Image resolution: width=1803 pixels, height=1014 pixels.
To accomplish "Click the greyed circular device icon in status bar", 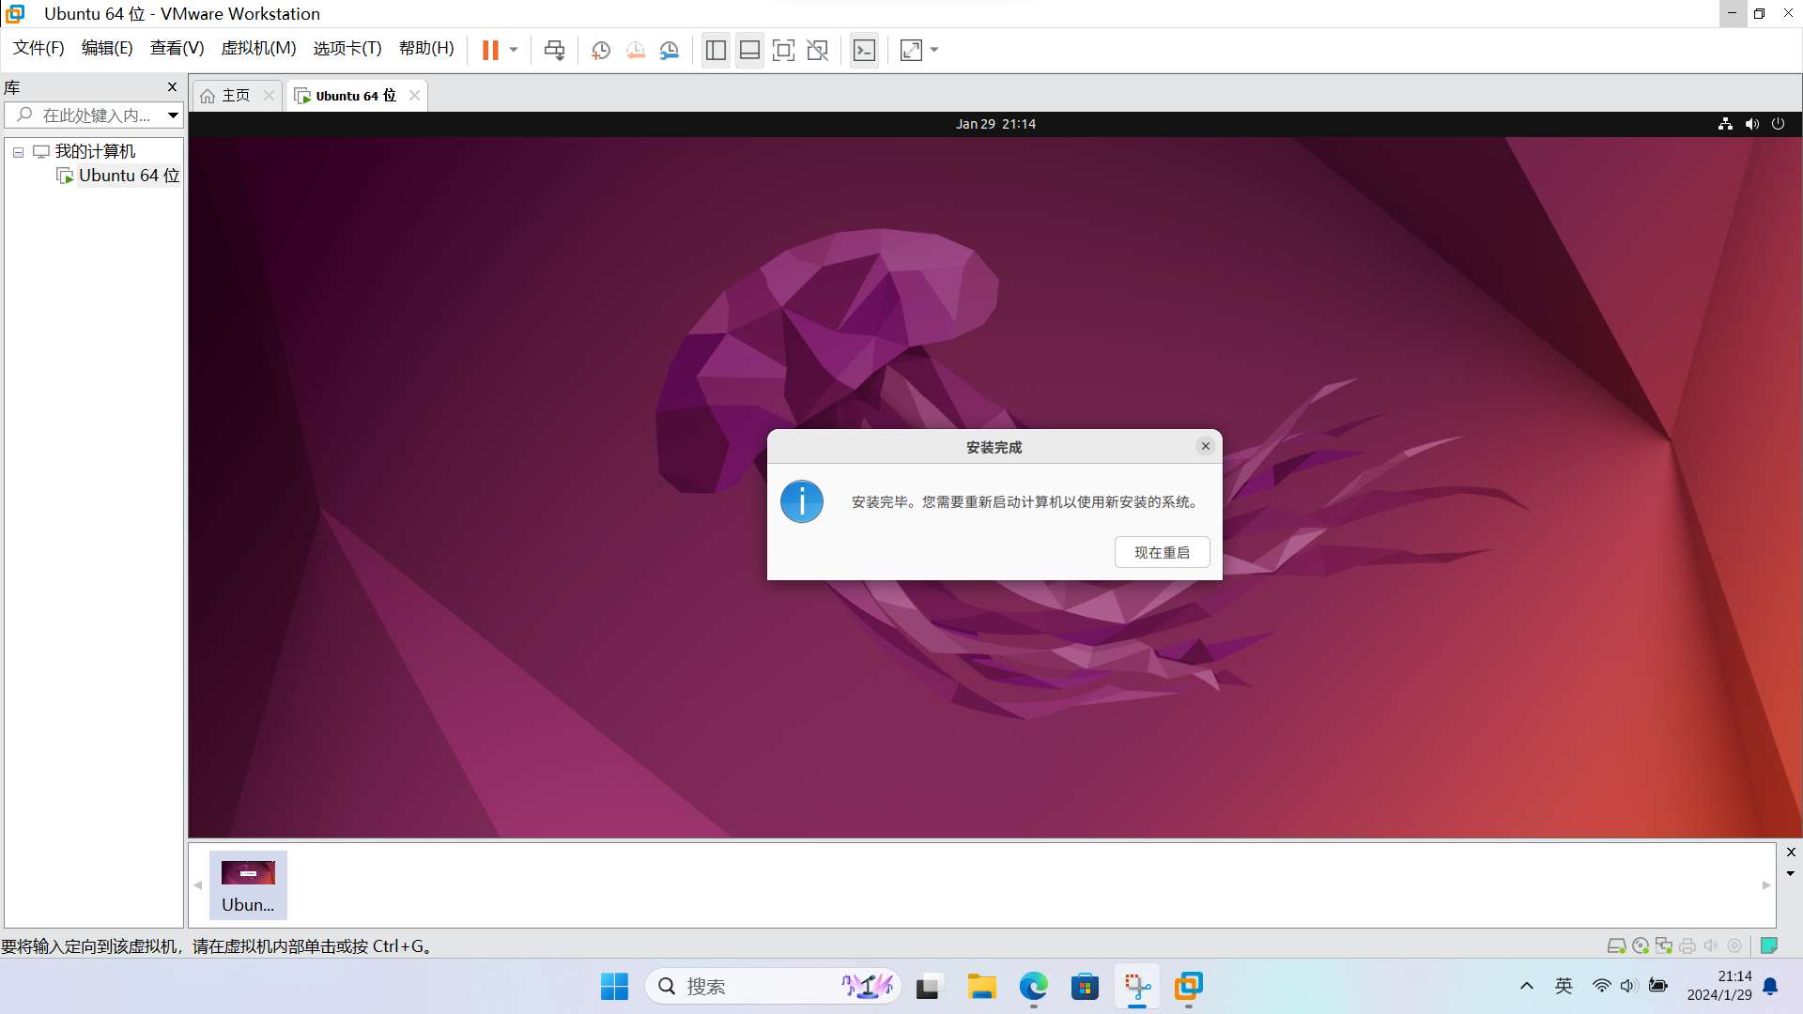I will pos(1734,946).
